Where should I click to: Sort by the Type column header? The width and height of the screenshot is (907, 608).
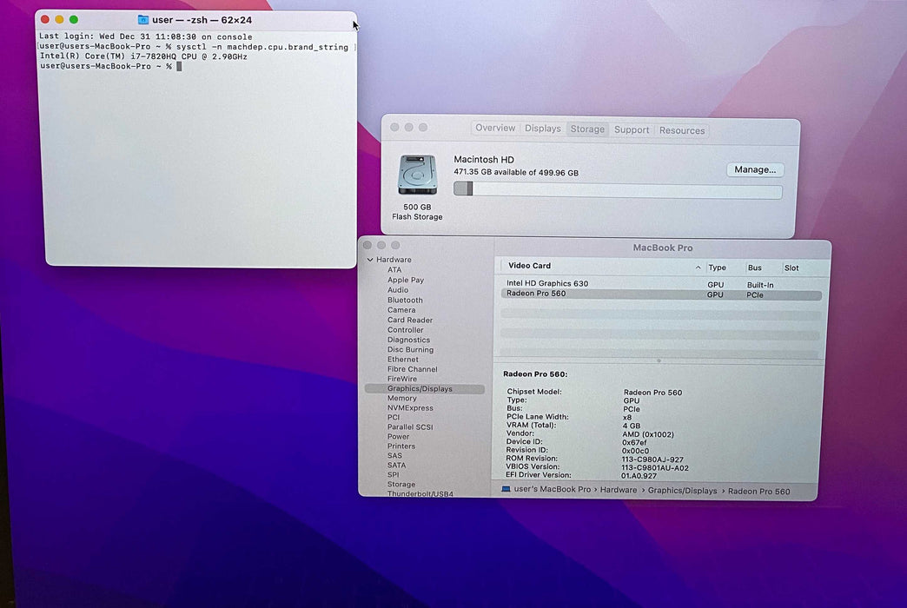tap(718, 268)
